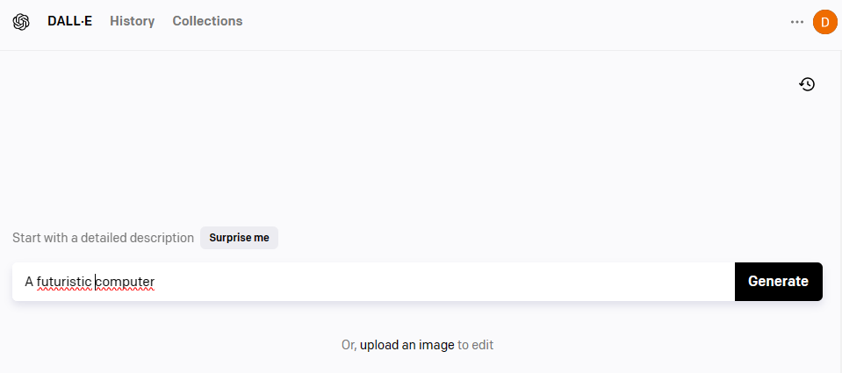Switch to the History tab

(132, 21)
